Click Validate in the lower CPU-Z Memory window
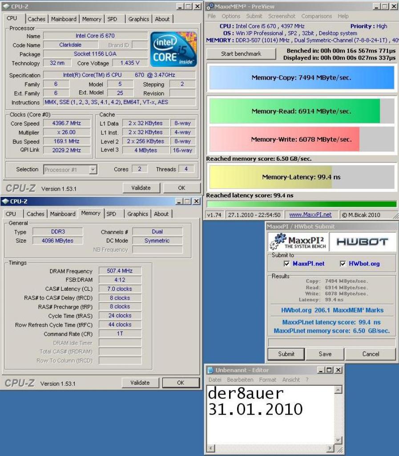 point(140,383)
